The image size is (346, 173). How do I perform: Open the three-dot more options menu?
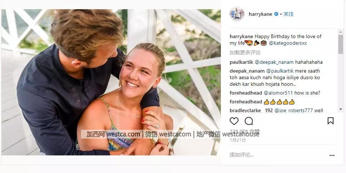click(332, 155)
